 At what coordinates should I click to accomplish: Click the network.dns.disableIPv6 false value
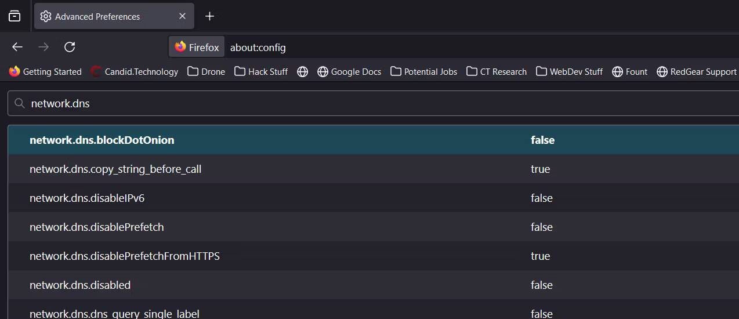(x=541, y=198)
